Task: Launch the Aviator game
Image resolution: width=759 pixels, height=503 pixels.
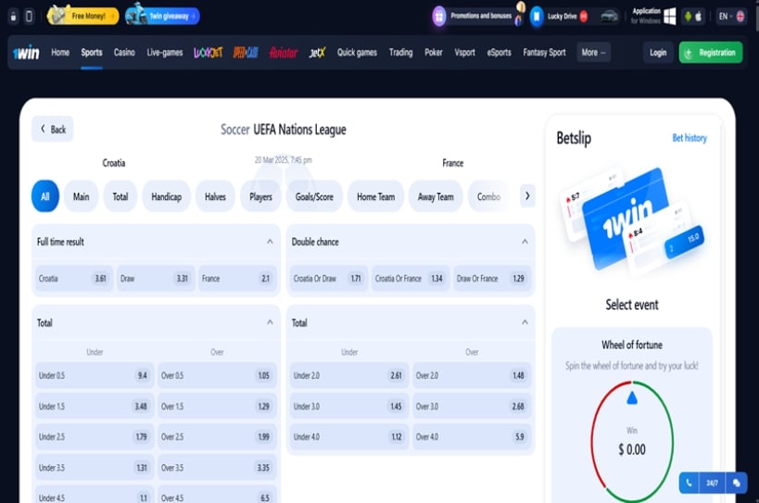Action: coord(284,52)
